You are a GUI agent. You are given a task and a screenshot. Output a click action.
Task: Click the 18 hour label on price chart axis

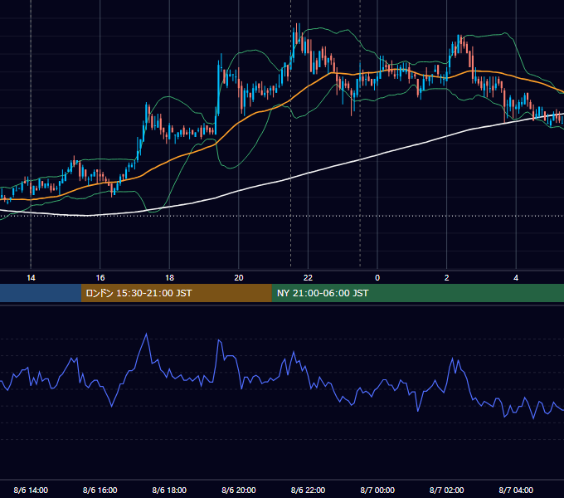(x=169, y=278)
